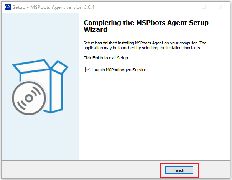This screenshot has width=232, height=180.
Task: Click the 'Completing the MSPbots Agent Setup Wizard' heading
Action: tap(146, 26)
